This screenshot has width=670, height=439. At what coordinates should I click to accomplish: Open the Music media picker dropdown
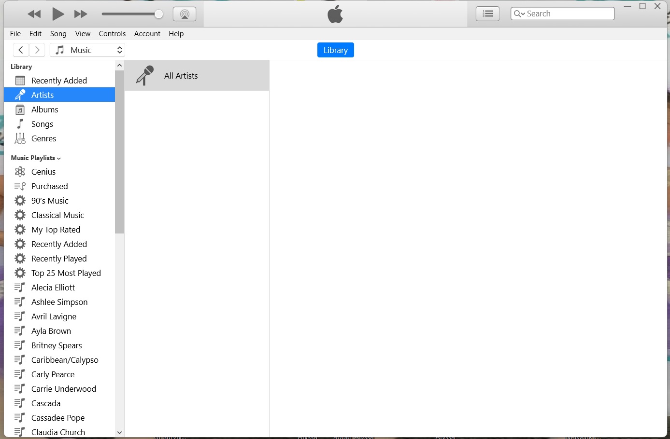pyautogui.click(x=87, y=50)
